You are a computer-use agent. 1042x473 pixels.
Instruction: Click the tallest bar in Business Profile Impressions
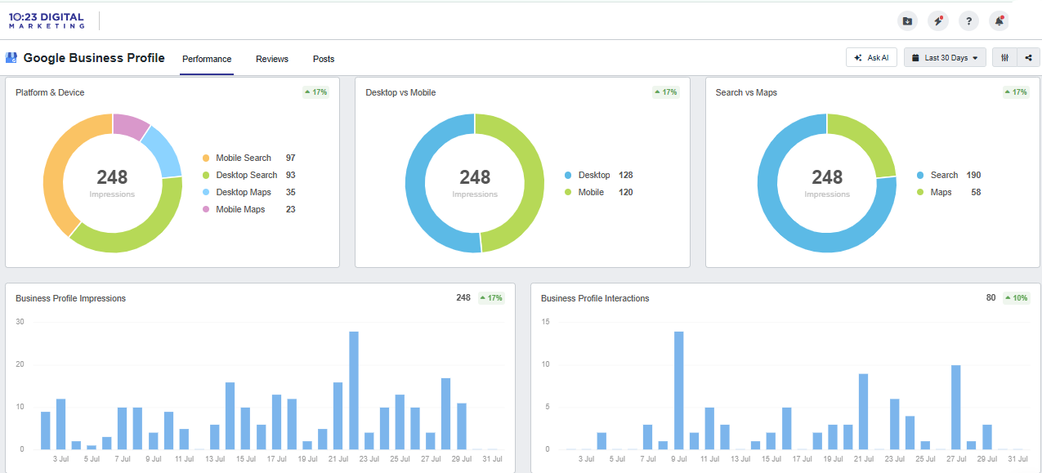354,390
